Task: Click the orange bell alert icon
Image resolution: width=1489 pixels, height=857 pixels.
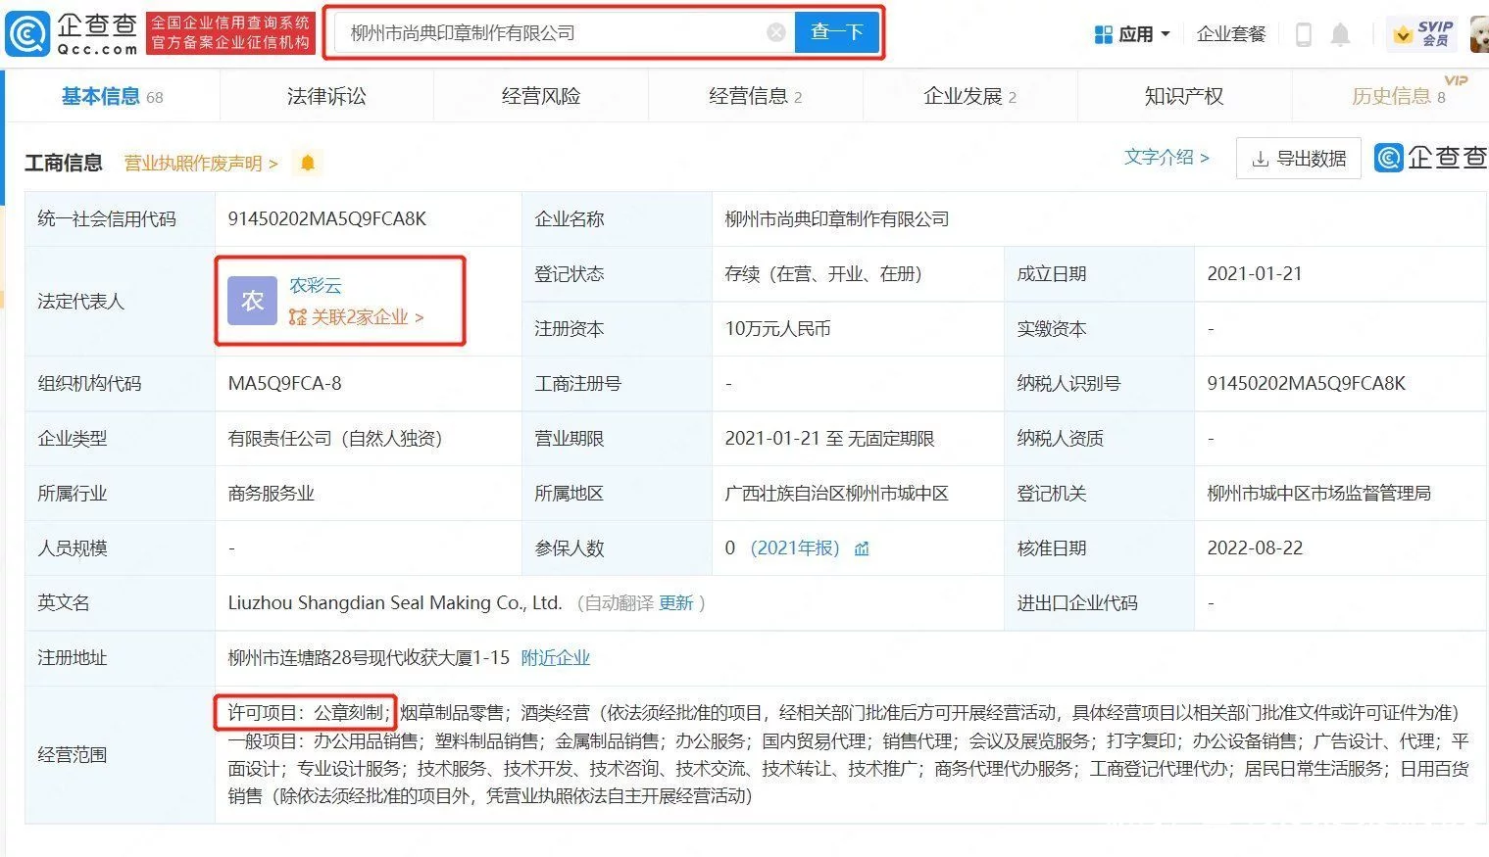Action: pos(308,163)
